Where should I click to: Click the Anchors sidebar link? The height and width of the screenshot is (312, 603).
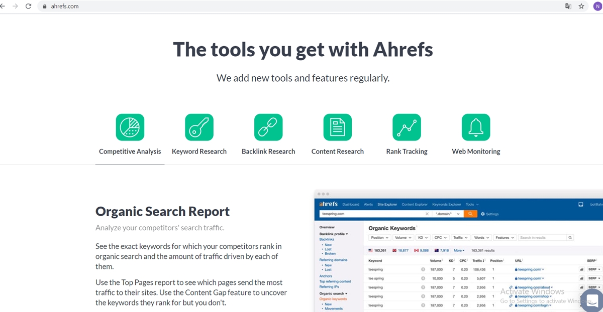(326, 276)
